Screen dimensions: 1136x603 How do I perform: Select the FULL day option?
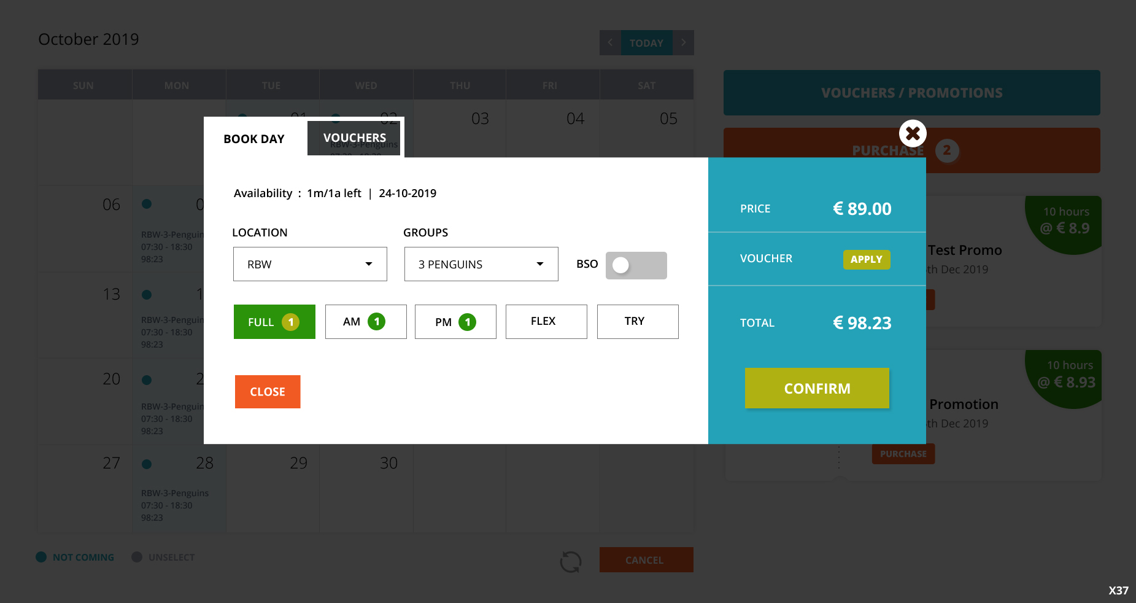(x=274, y=322)
